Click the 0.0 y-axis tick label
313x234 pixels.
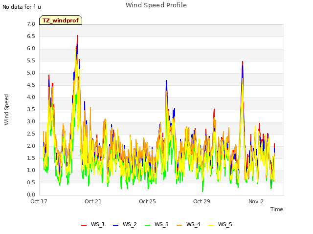click(31, 195)
